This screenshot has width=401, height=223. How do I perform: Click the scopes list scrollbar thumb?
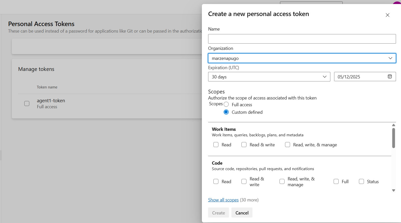tap(393, 138)
